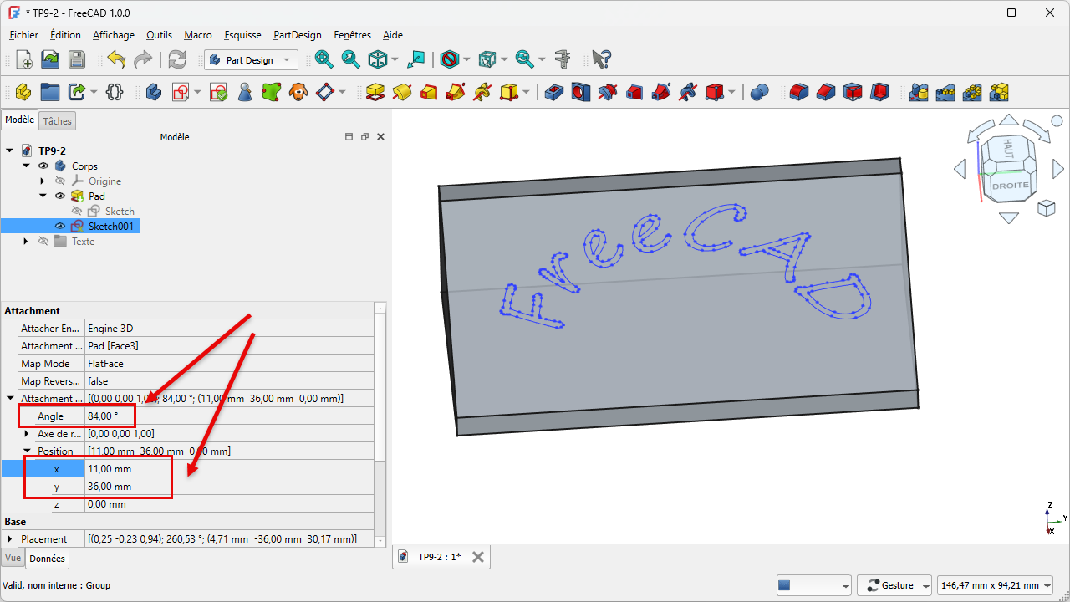Collapse the Position property row
The image size is (1070, 602).
(x=27, y=451)
